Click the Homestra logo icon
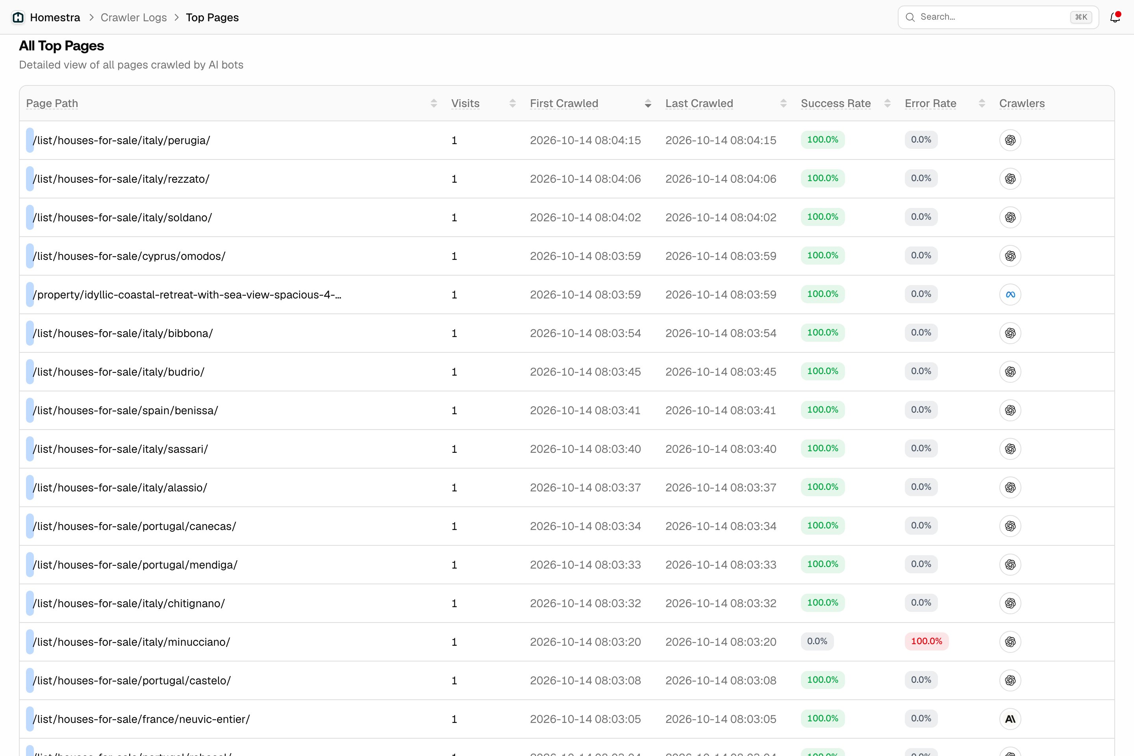The width and height of the screenshot is (1134, 756). 19,17
